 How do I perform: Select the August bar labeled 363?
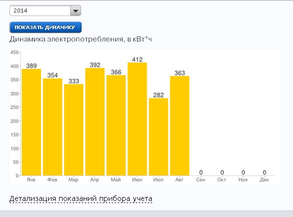(180, 126)
